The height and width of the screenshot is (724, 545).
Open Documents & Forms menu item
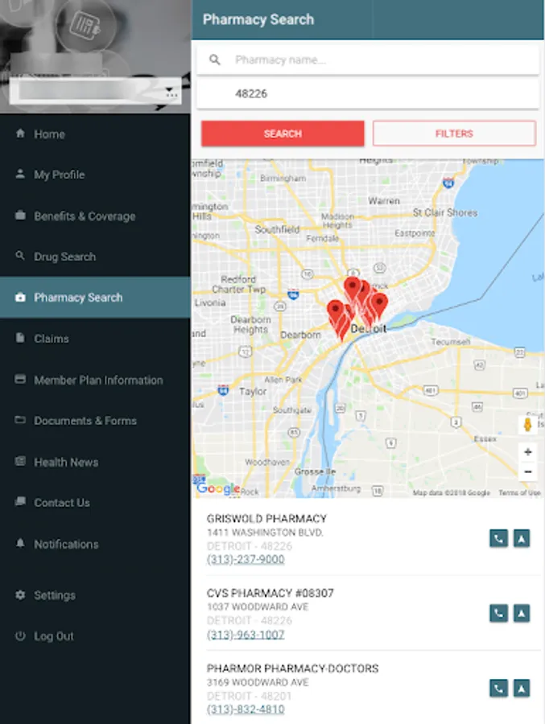pos(95,420)
